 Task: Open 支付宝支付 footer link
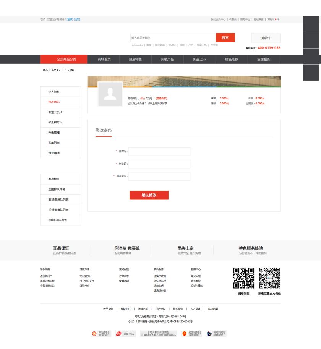pyautogui.click(x=86, y=276)
